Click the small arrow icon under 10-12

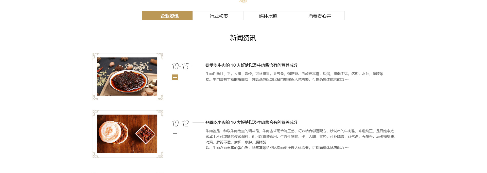(175, 133)
